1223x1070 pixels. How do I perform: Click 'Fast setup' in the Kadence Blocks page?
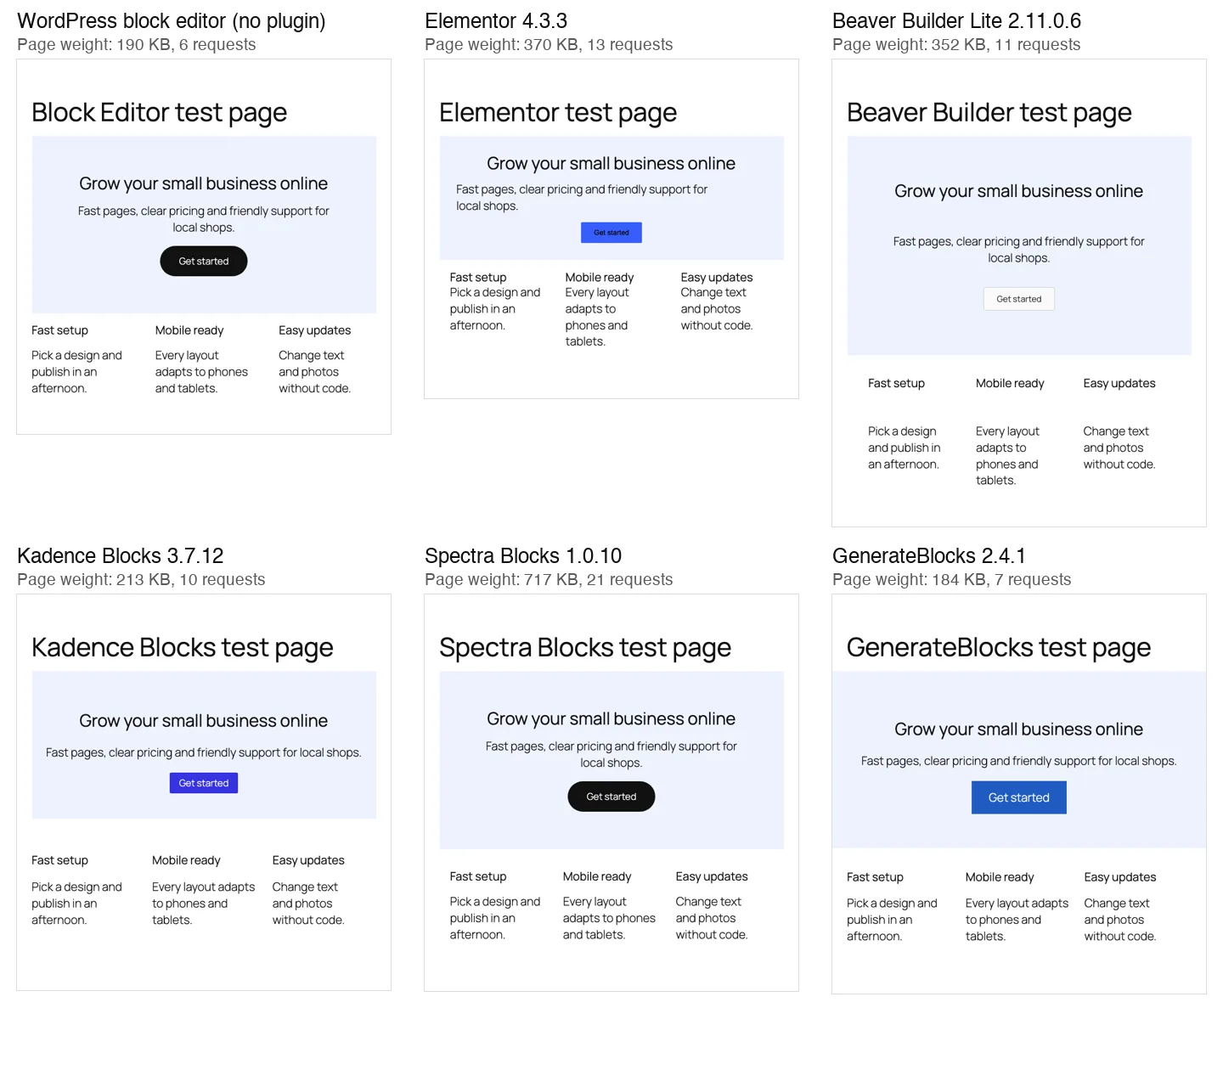[60, 860]
